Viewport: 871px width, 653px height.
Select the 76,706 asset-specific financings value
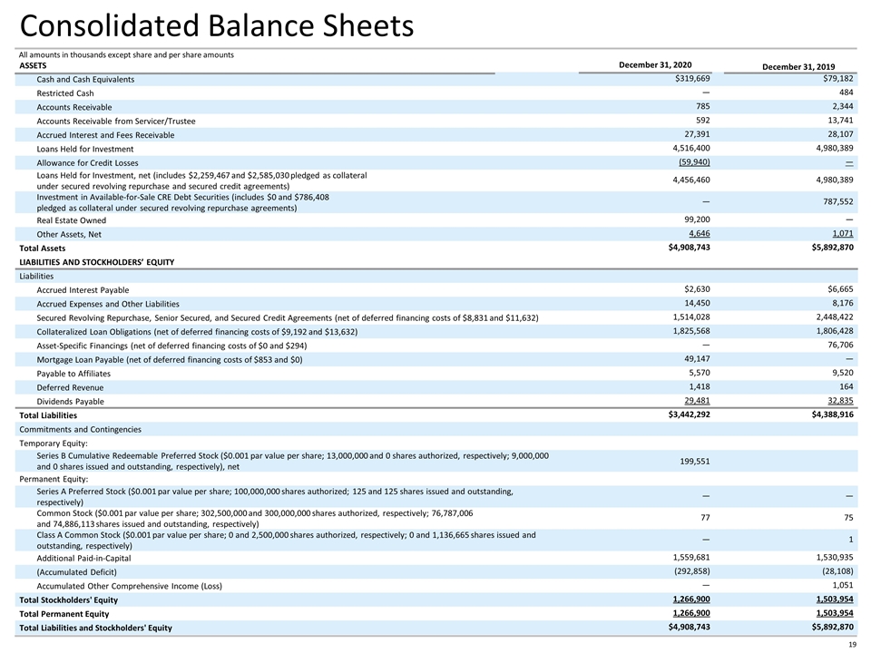840,345
